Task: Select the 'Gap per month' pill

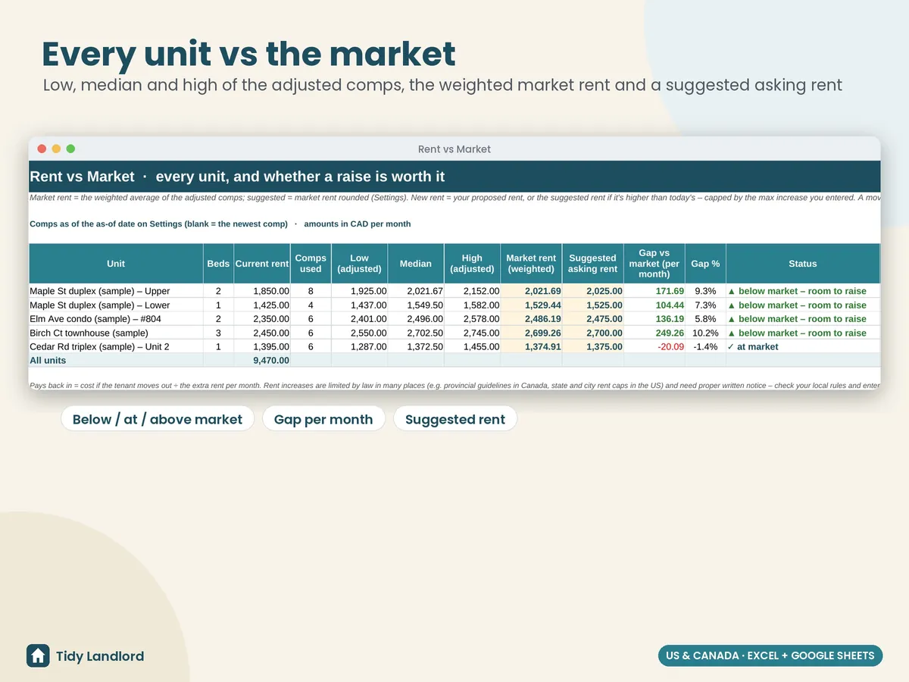Action: point(323,419)
